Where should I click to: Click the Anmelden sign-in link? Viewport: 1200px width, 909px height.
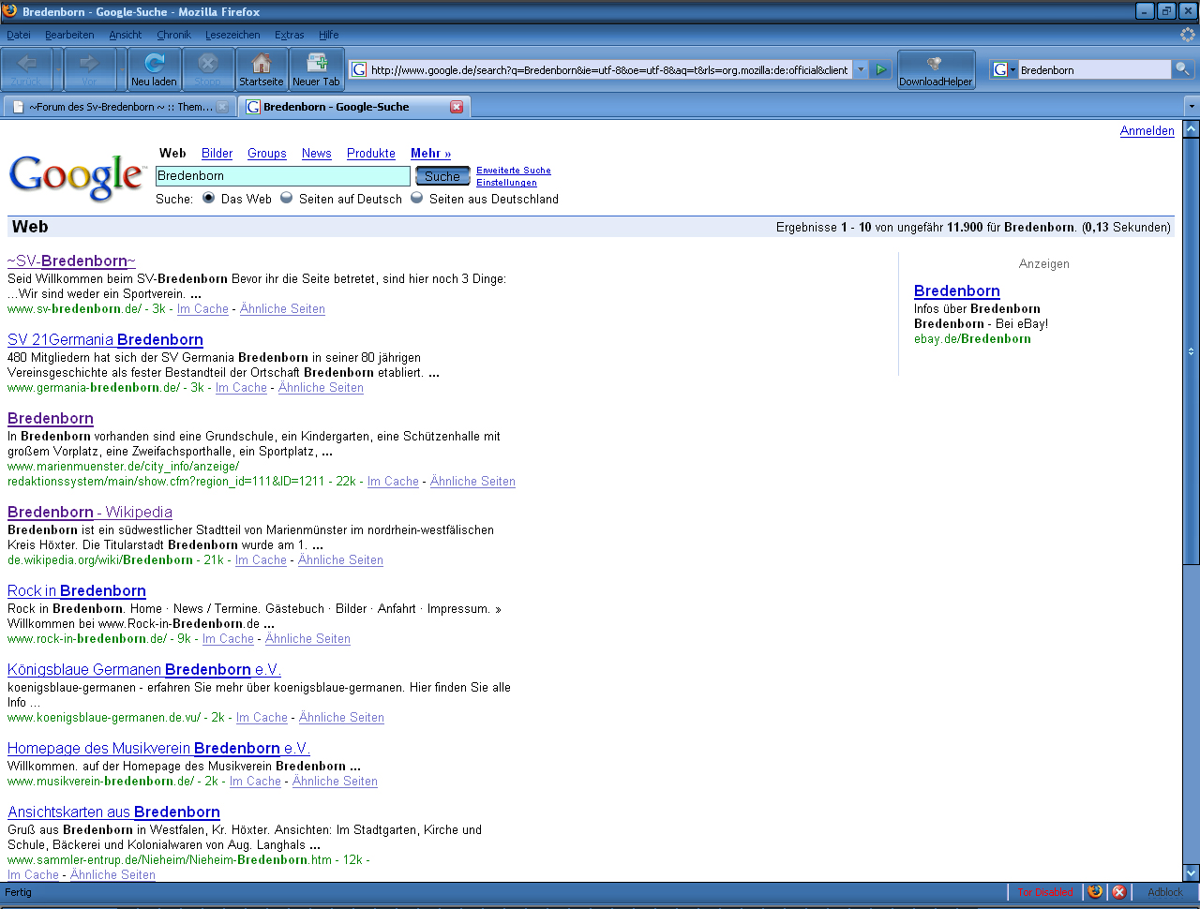(x=1147, y=131)
